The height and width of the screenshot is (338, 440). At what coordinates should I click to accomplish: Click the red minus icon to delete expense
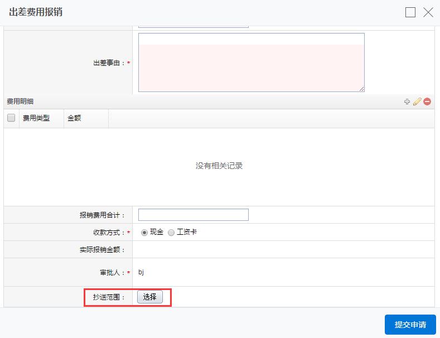(x=427, y=102)
